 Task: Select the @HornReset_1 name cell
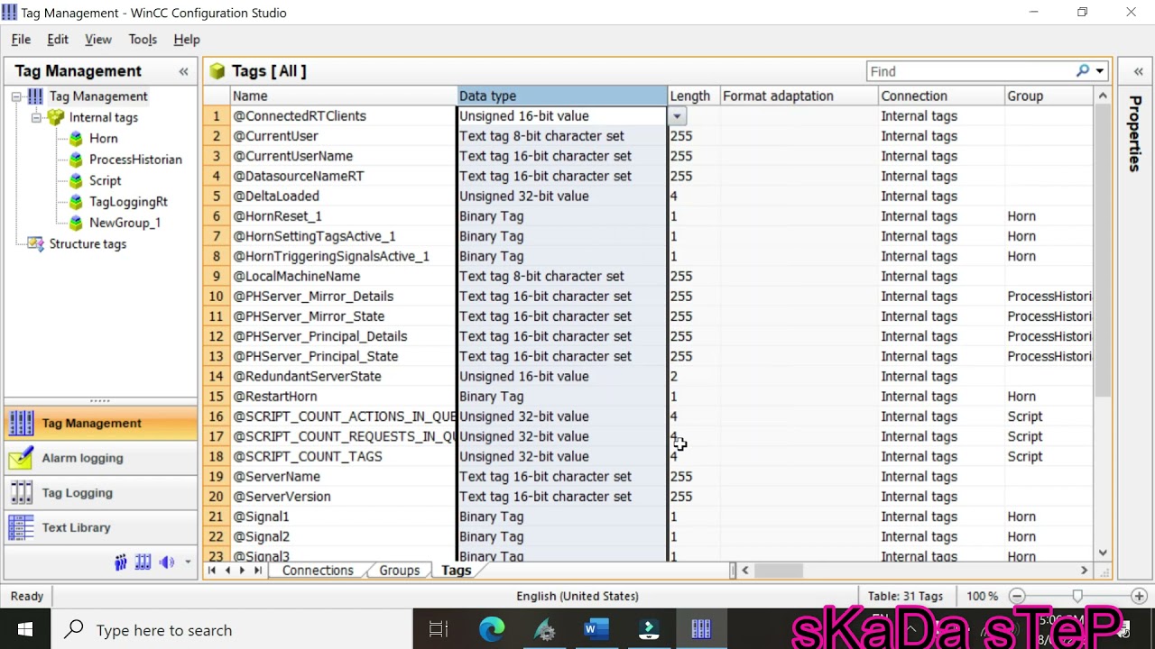[344, 216]
